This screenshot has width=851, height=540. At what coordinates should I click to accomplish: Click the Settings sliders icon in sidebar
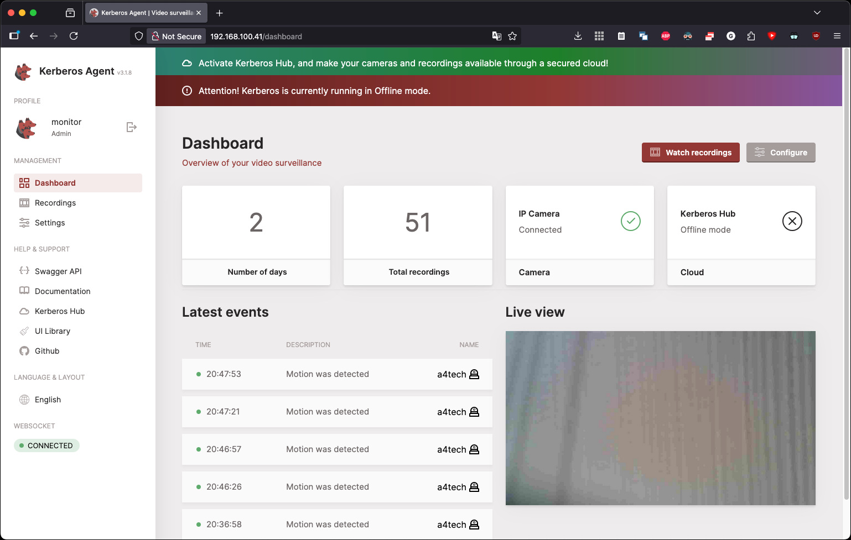pos(24,223)
